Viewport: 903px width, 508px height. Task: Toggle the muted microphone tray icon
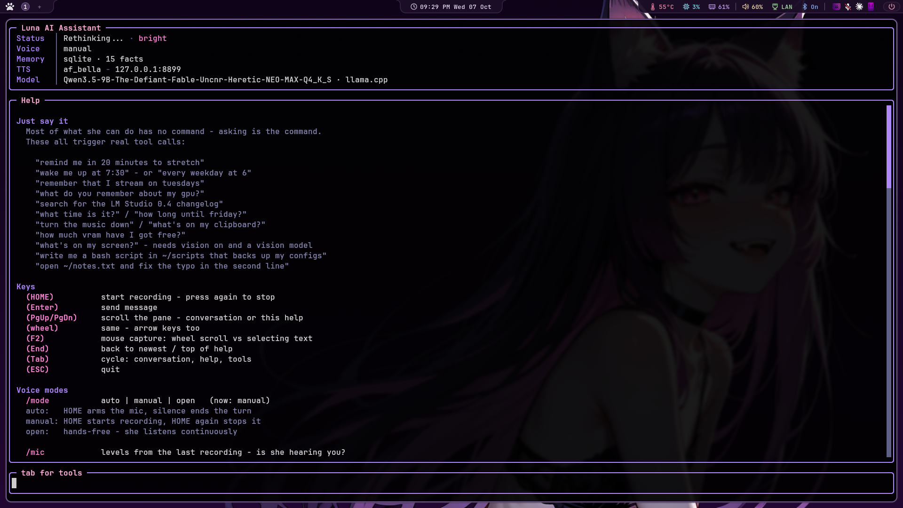[x=848, y=7]
